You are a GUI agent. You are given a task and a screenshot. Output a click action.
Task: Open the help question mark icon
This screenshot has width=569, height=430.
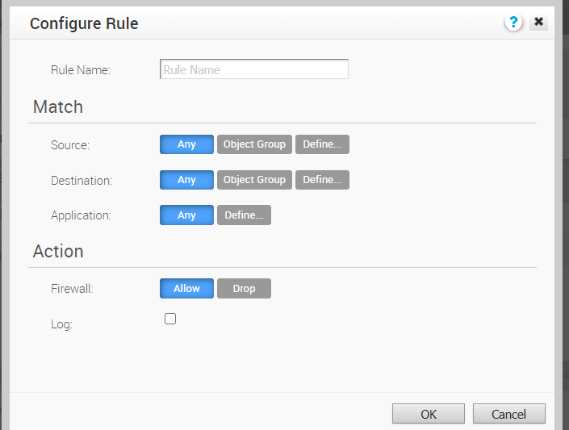click(x=513, y=23)
